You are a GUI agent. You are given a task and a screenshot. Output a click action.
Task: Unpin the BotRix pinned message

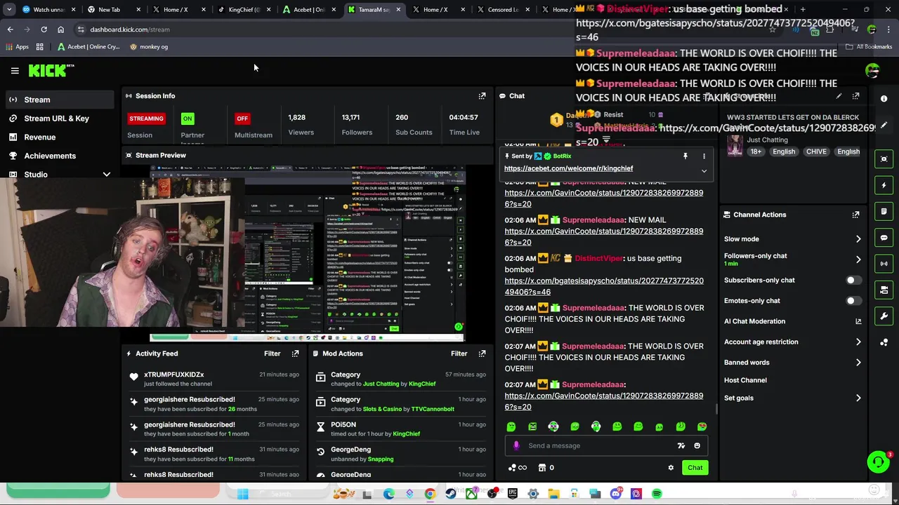[x=685, y=156]
